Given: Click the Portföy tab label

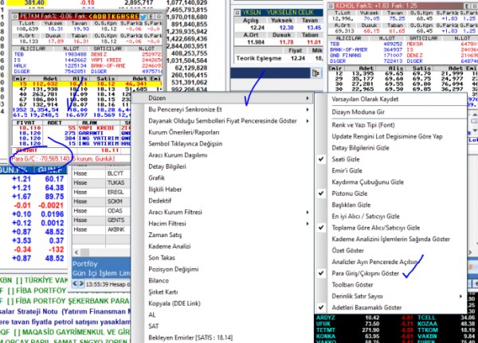Looking at the screenshot, I should coord(85,263).
